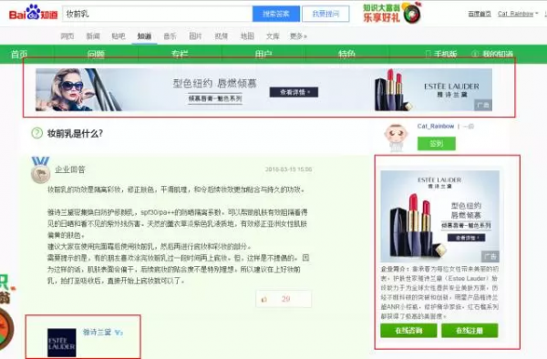This screenshot has width=547, height=359.
Task: Click the 企业简介 description text
Action: click(439, 292)
